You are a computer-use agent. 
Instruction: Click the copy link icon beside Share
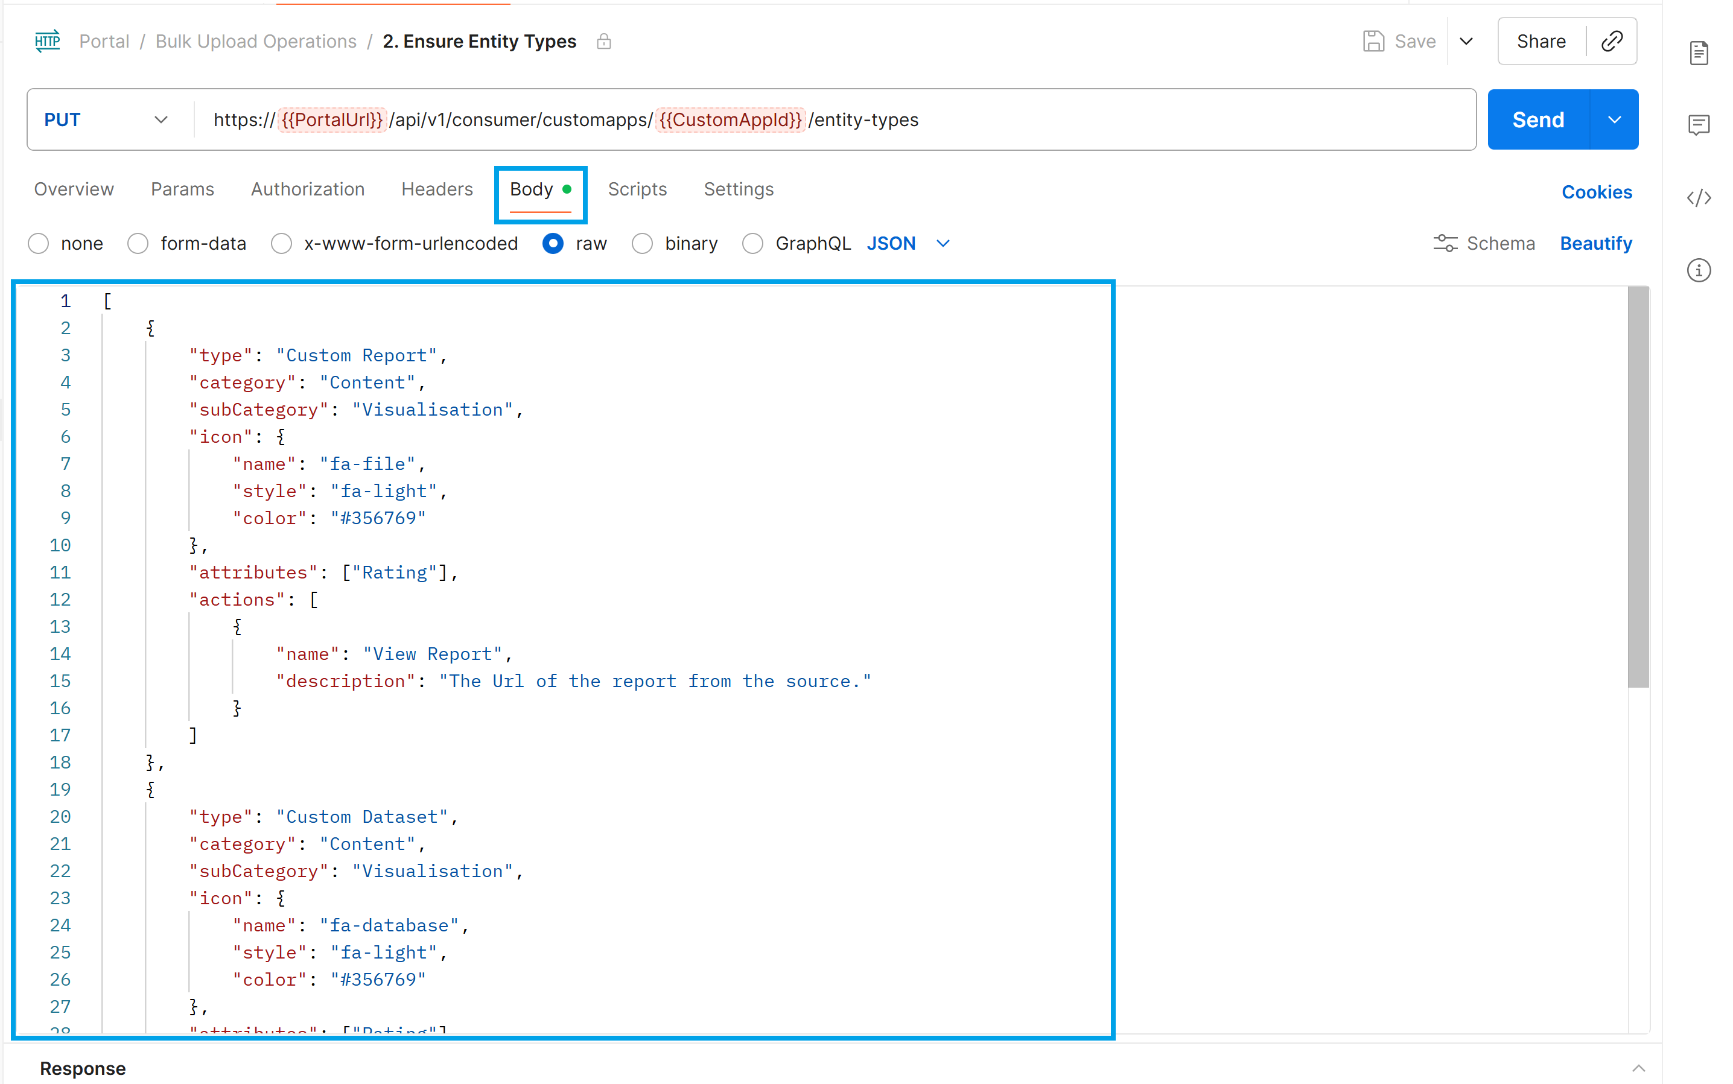coord(1612,41)
